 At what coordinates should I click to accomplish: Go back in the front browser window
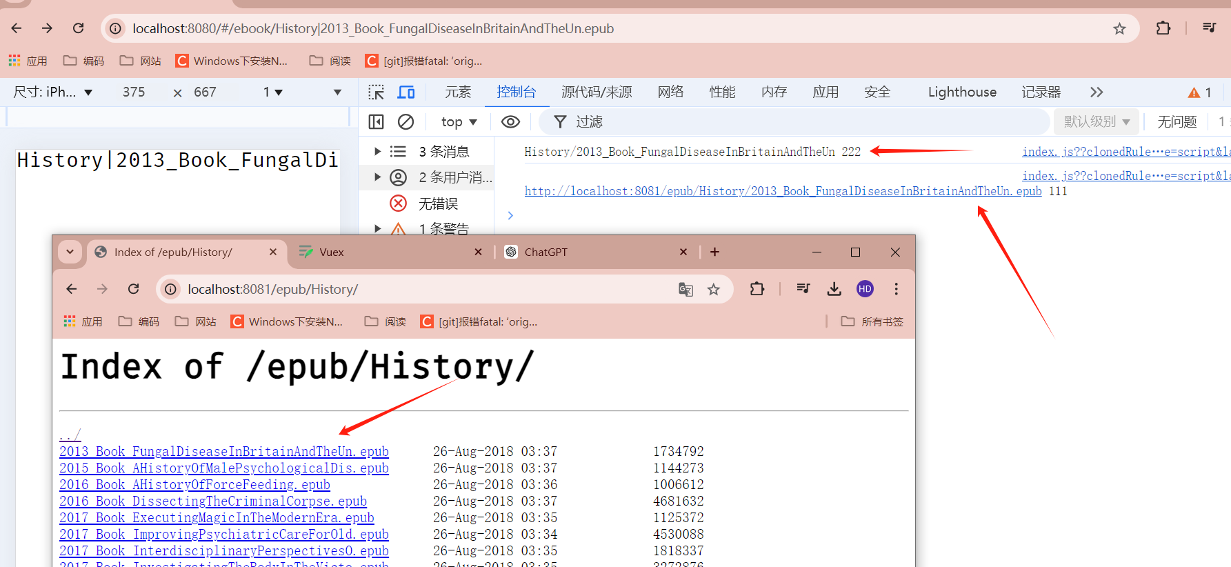click(72, 289)
